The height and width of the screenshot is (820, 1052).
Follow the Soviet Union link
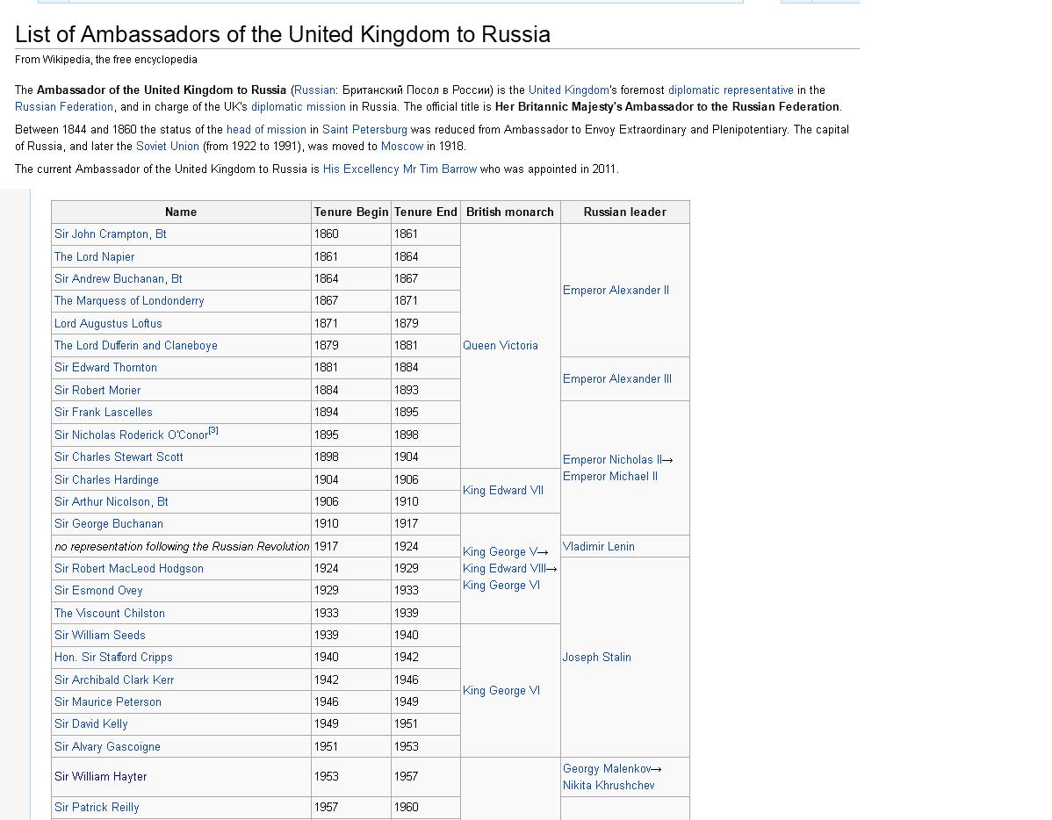167,147
